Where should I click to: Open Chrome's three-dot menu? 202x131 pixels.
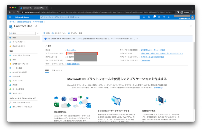192,12
